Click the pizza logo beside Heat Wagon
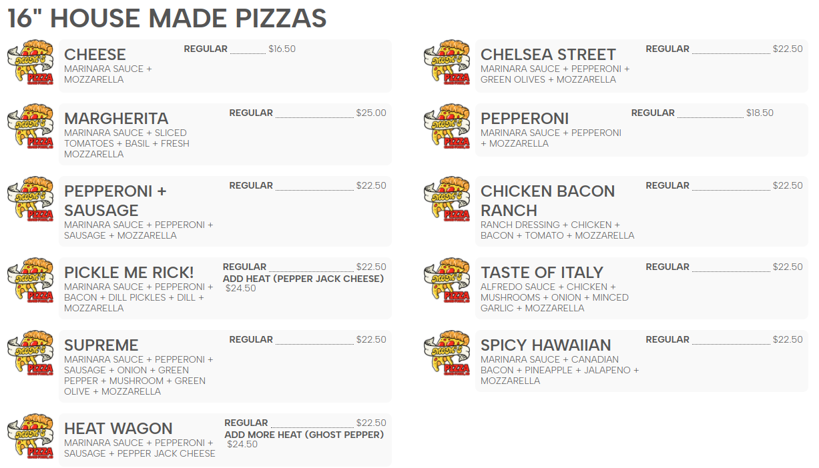The height and width of the screenshot is (468, 819). pyautogui.click(x=31, y=437)
